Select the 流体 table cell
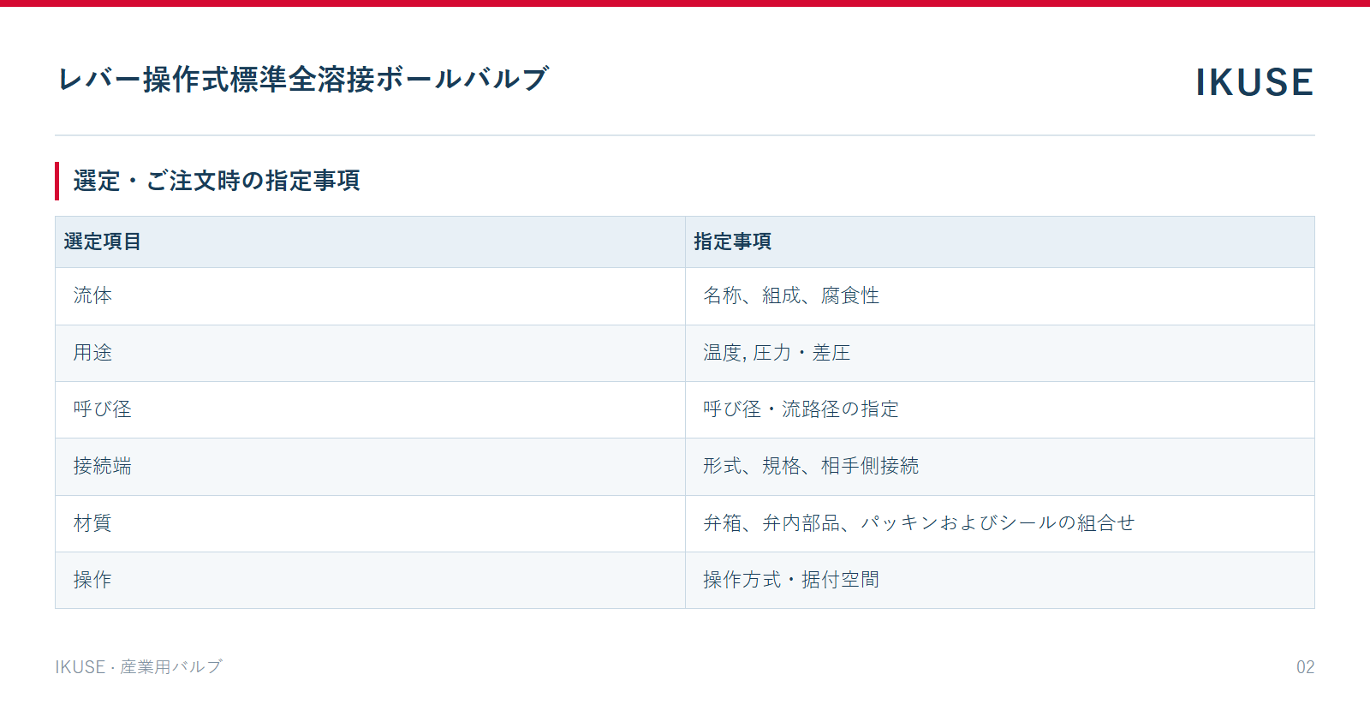 [x=370, y=296]
